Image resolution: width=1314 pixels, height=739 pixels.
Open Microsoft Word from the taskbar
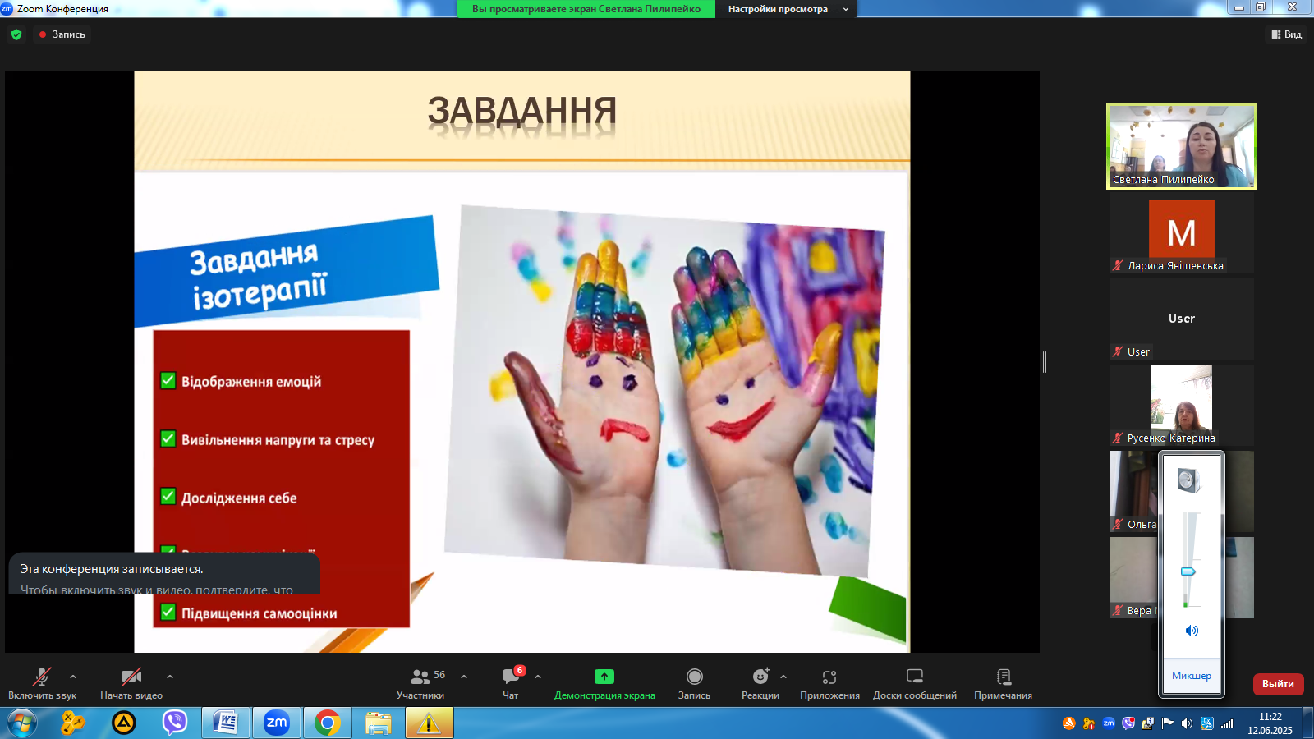point(226,723)
